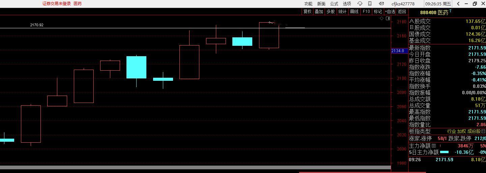
Task: Open the 功能 menu
Action: [x=308, y=4]
